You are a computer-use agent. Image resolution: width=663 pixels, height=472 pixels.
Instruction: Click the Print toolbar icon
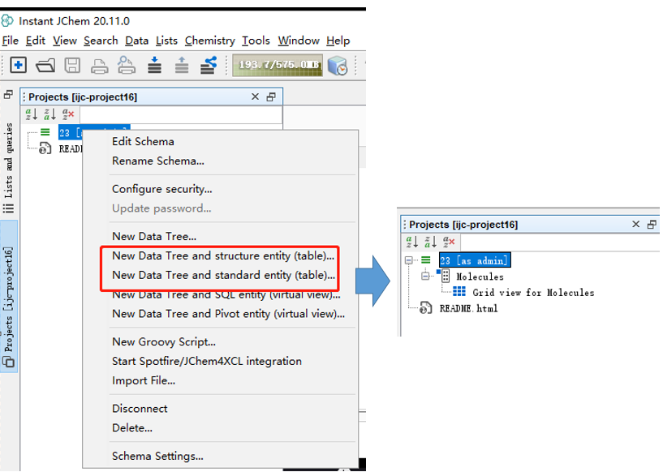coord(99,67)
